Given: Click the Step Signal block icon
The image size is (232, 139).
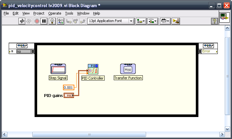Looking at the screenshot, I should tap(58, 69).
